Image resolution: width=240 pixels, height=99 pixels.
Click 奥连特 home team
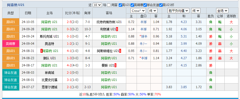(x=49, y=44)
